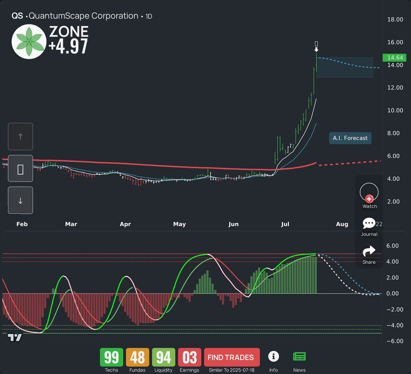Click the A.I. Forecast label
Image resolution: width=411 pixels, height=374 pixels.
pyautogui.click(x=350, y=138)
